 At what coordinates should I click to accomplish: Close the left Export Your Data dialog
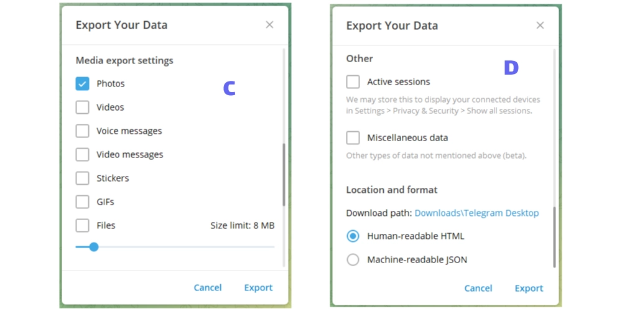coord(269,25)
